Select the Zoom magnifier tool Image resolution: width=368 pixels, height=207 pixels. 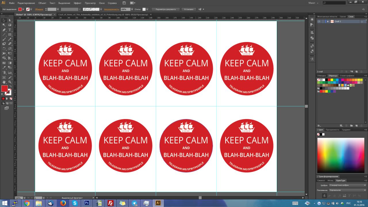[x=9, y=82]
